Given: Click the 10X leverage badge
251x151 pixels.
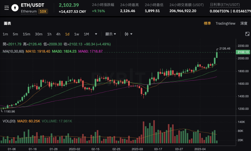Looking at the screenshot, I should (43, 11).
